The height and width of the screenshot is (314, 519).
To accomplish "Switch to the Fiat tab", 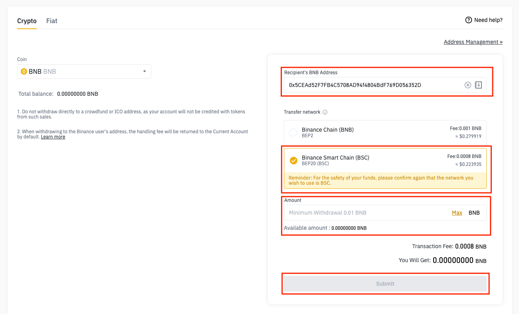I will tap(52, 21).
